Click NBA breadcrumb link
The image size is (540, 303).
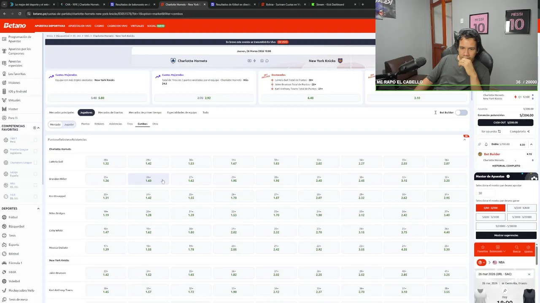point(87,36)
